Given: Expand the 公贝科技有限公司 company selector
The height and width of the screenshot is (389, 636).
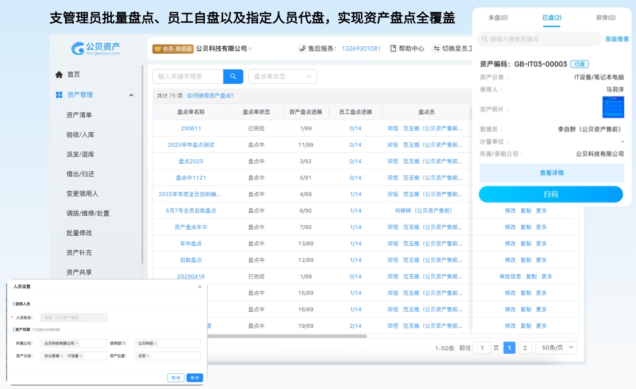Looking at the screenshot, I should click(x=250, y=48).
